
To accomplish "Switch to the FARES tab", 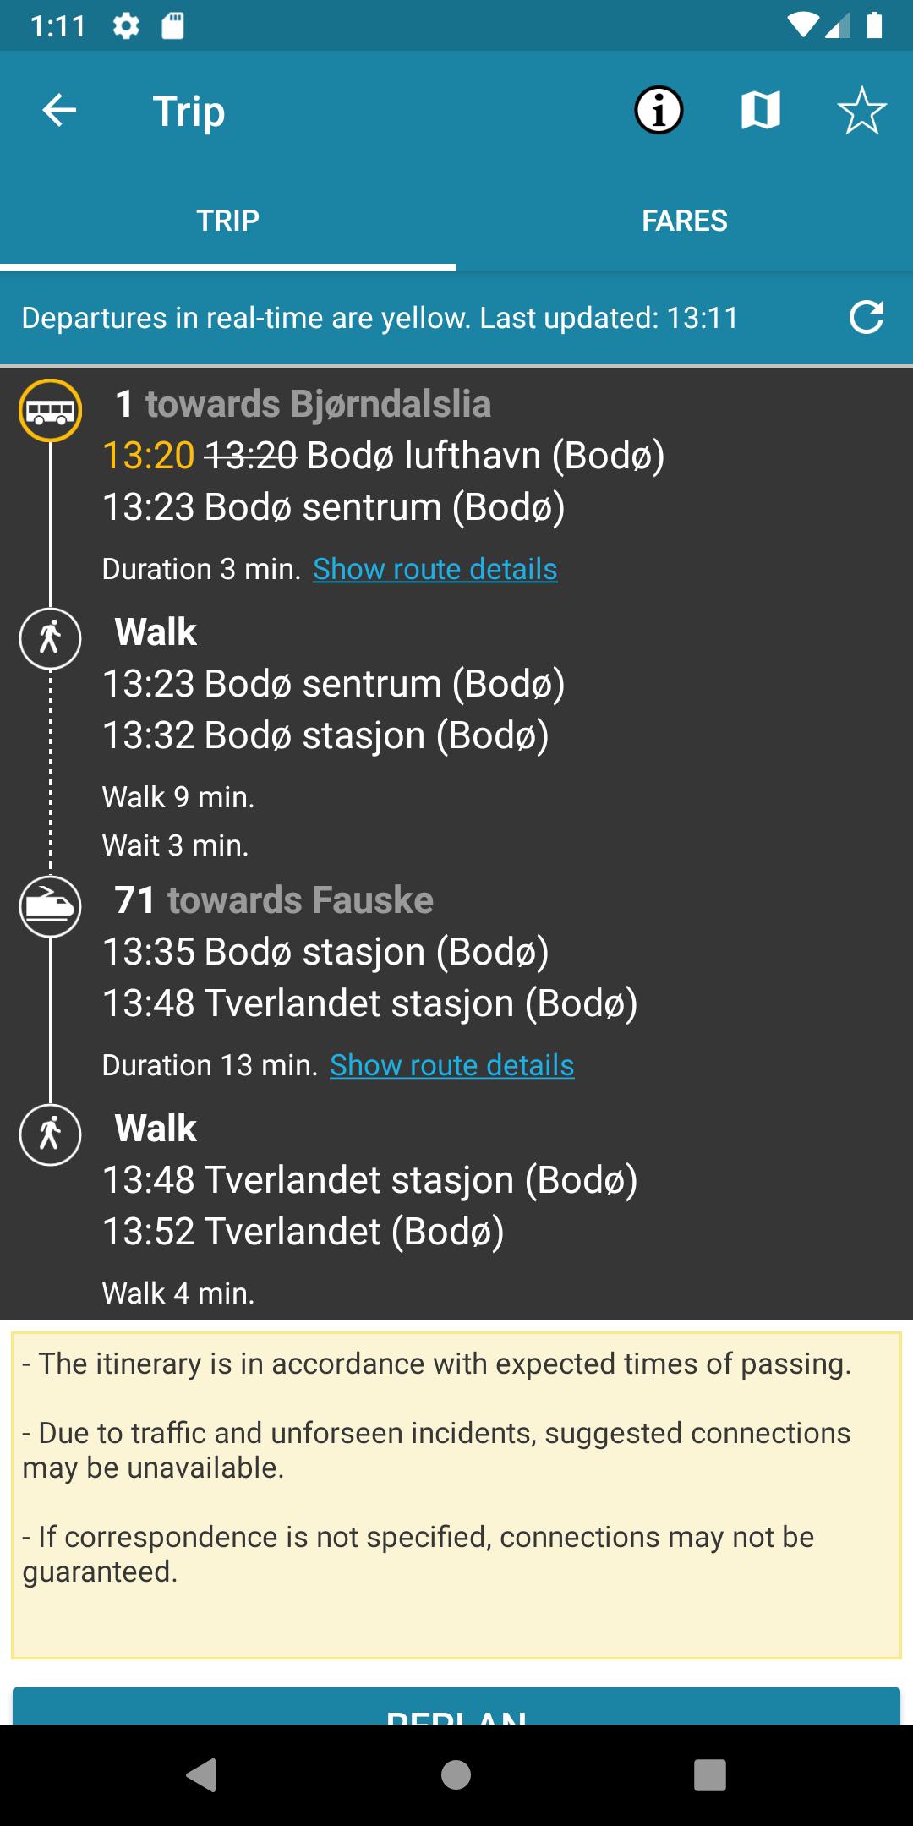I will click(x=685, y=221).
